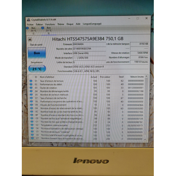Open the Langue(Language) menu
This screenshot has width=176, height=176.
[x=92, y=24]
